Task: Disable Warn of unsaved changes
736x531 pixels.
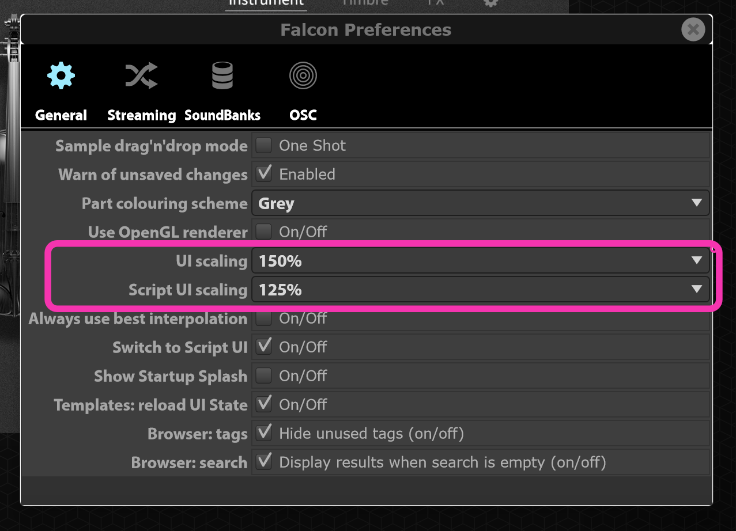Action: [264, 174]
